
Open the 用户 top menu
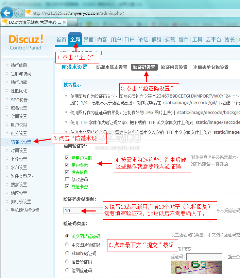click(x=116, y=40)
